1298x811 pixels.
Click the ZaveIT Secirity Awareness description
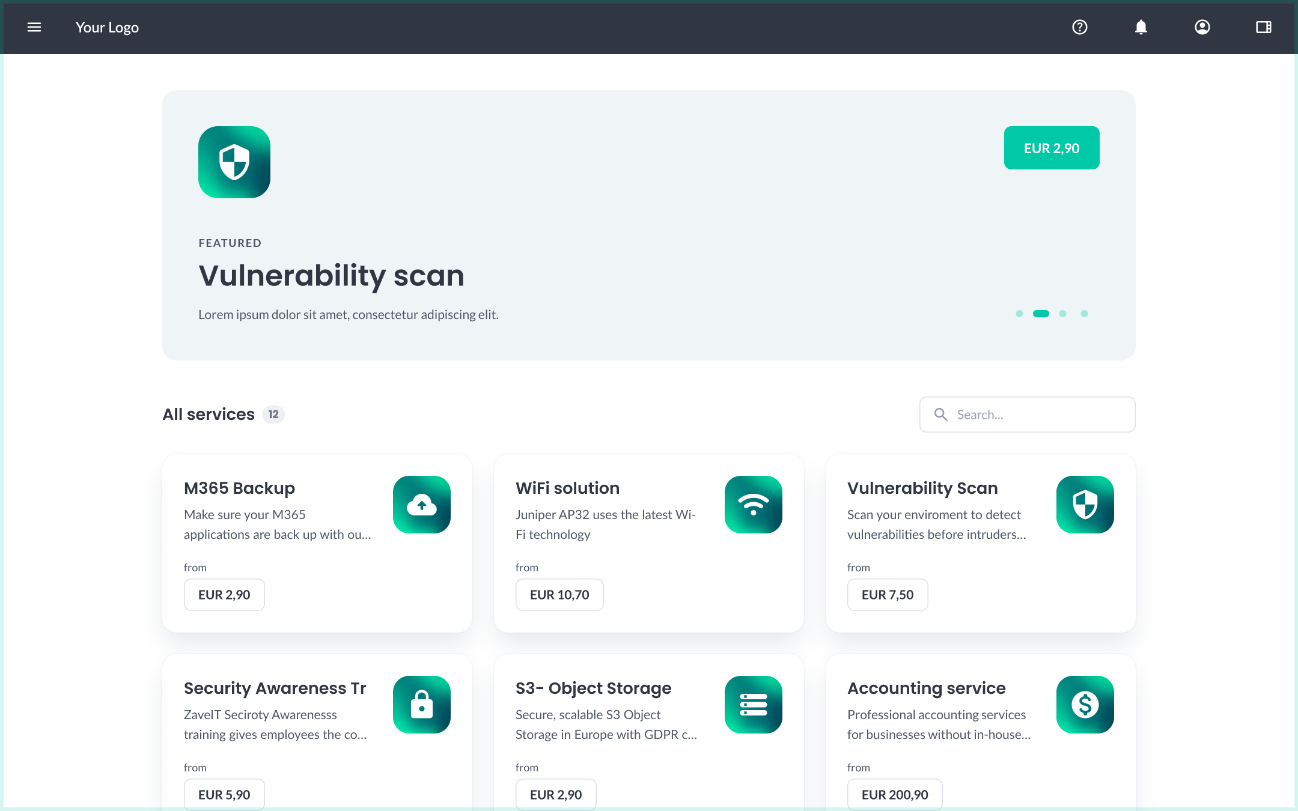point(275,724)
